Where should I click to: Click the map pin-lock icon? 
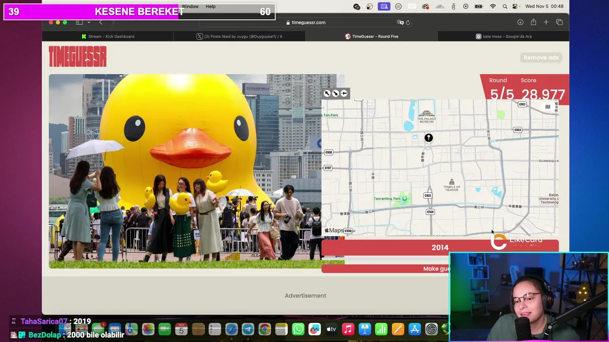344,94
